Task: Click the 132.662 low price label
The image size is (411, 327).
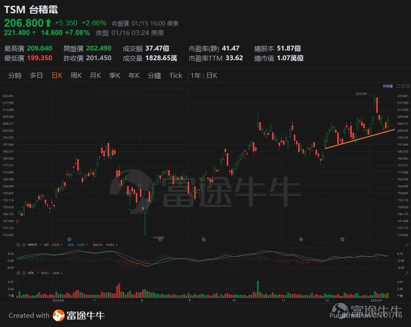Action: (158, 237)
